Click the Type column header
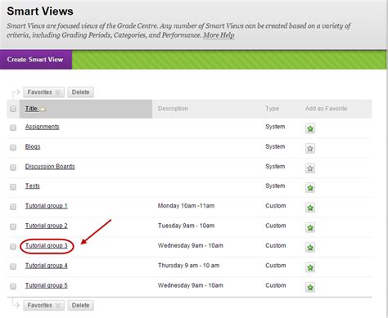Image resolution: width=388 pixels, height=318 pixels. (x=272, y=109)
